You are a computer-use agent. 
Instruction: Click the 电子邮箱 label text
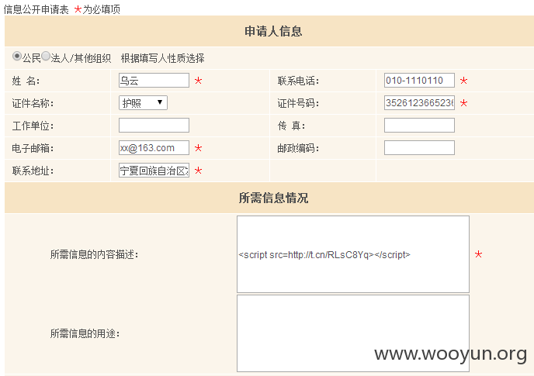(33, 148)
